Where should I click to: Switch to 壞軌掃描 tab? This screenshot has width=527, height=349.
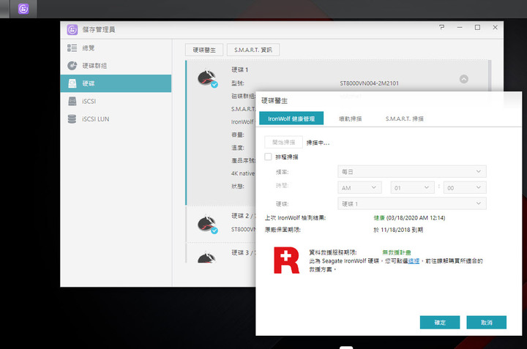[x=350, y=119]
